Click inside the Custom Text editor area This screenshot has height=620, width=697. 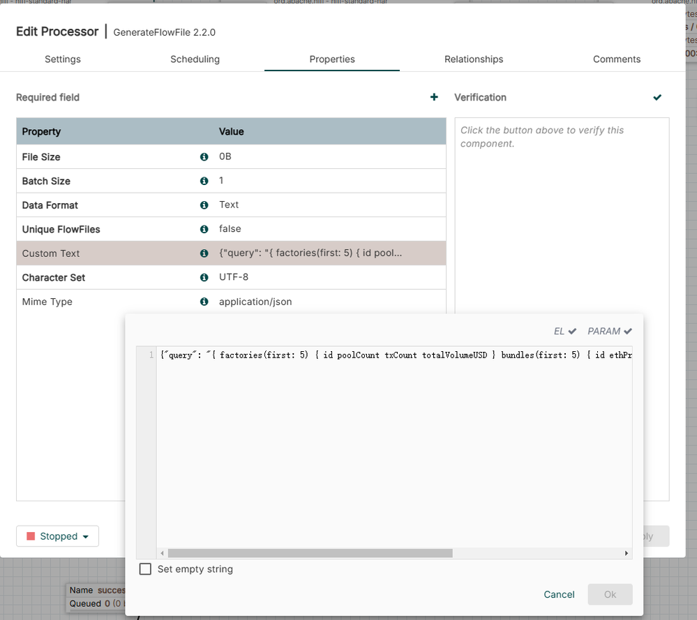point(394,447)
